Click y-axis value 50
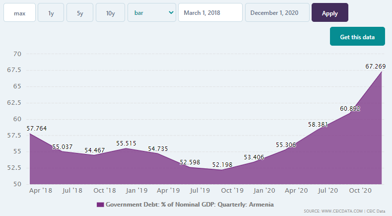Screen dimensions: 392x216 17,184
